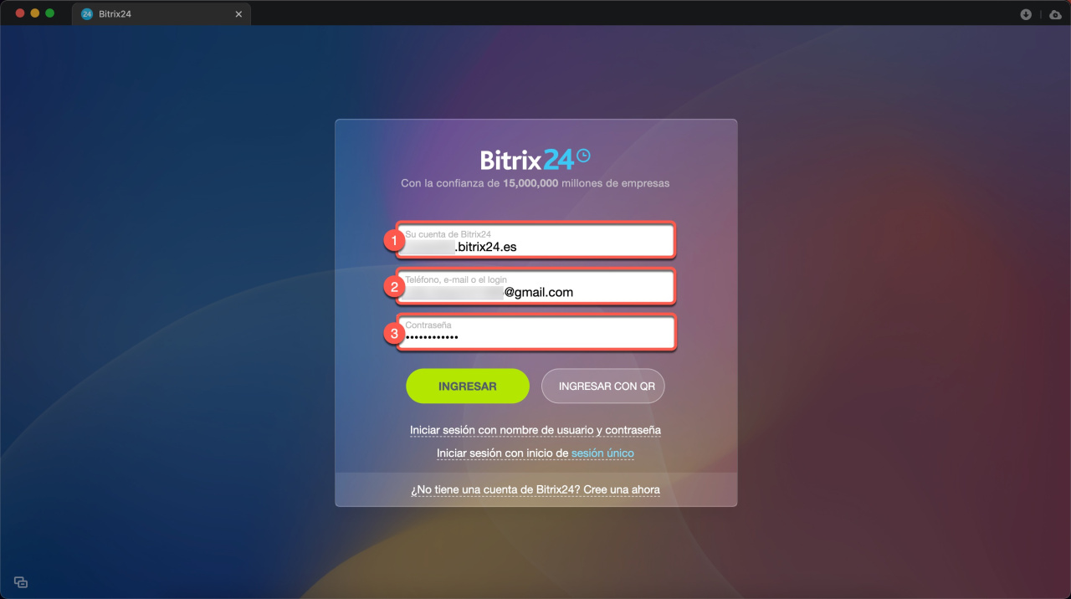This screenshot has height=599, width=1071.
Task: Click the Bitrix24 logo
Action: point(535,159)
